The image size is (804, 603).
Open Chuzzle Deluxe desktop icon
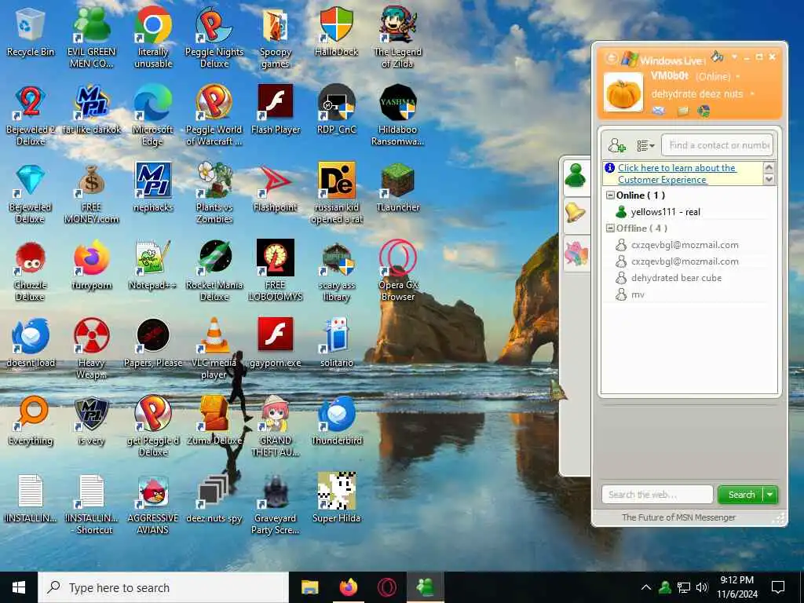click(31, 270)
